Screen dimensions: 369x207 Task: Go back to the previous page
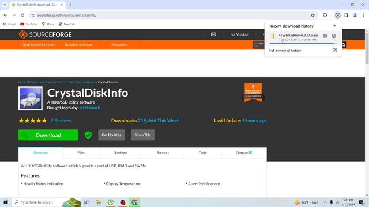pos(5,16)
